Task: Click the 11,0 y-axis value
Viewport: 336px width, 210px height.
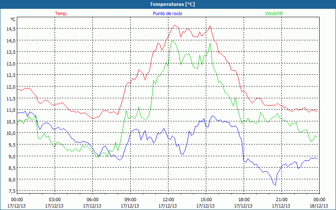Action: pyautogui.click(x=11, y=110)
